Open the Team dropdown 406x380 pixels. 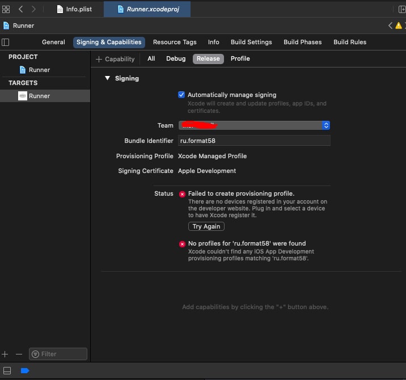(254, 125)
